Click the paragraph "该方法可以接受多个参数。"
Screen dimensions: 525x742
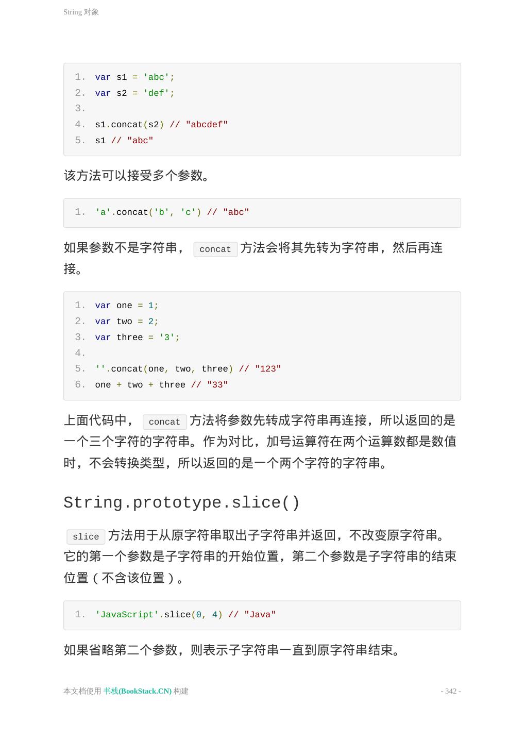[x=136, y=176]
